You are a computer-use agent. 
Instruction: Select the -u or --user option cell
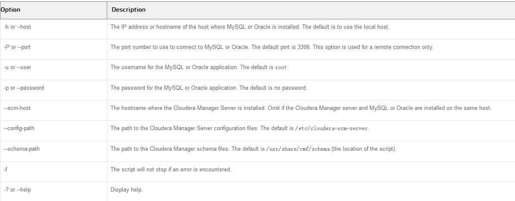pyautogui.click(x=53, y=70)
